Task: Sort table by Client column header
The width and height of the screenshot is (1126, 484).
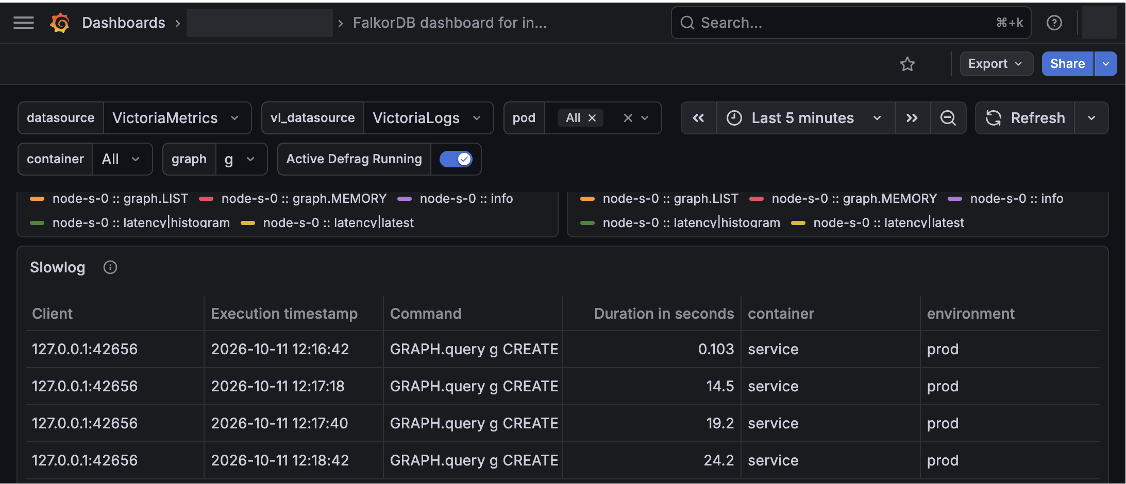Action: 52,314
